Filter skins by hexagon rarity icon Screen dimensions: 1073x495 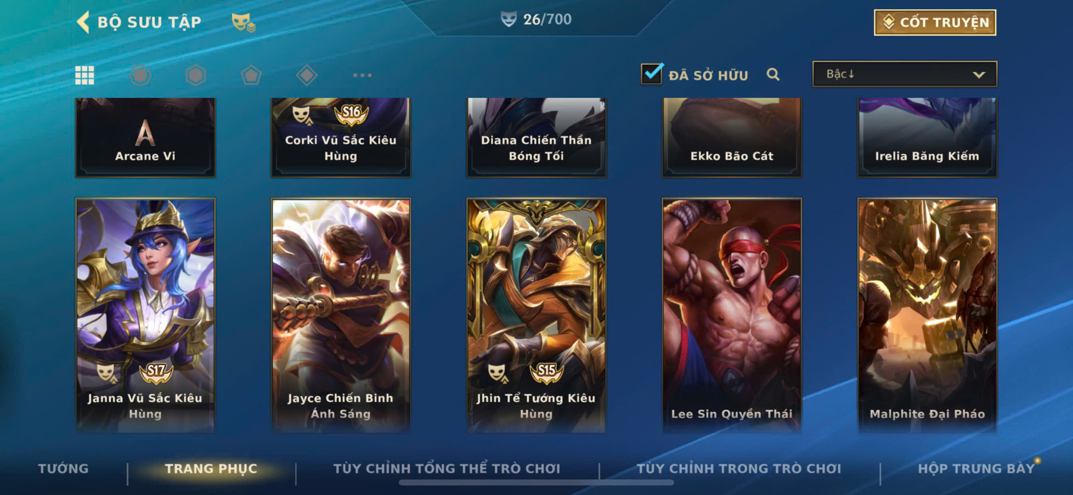[x=196, y=75]
